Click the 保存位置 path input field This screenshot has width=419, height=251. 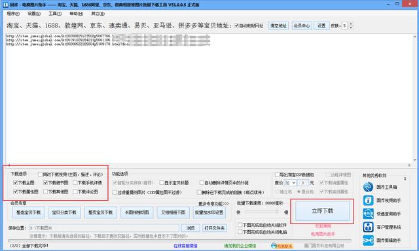click(104, 228)
